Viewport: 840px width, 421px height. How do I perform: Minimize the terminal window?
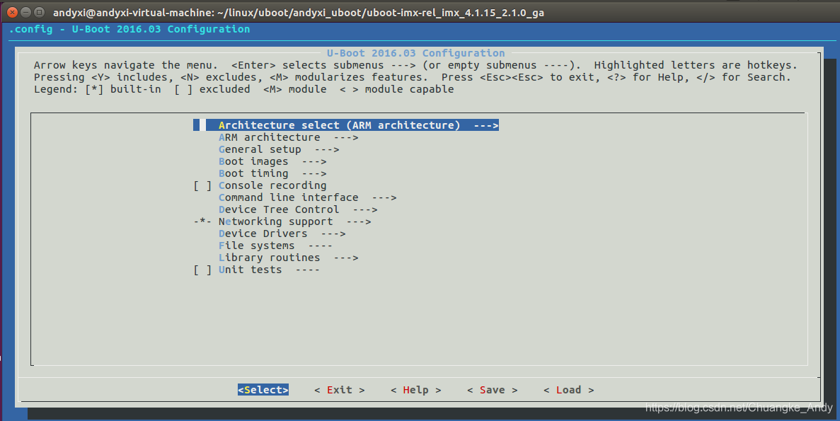(26, 12)
